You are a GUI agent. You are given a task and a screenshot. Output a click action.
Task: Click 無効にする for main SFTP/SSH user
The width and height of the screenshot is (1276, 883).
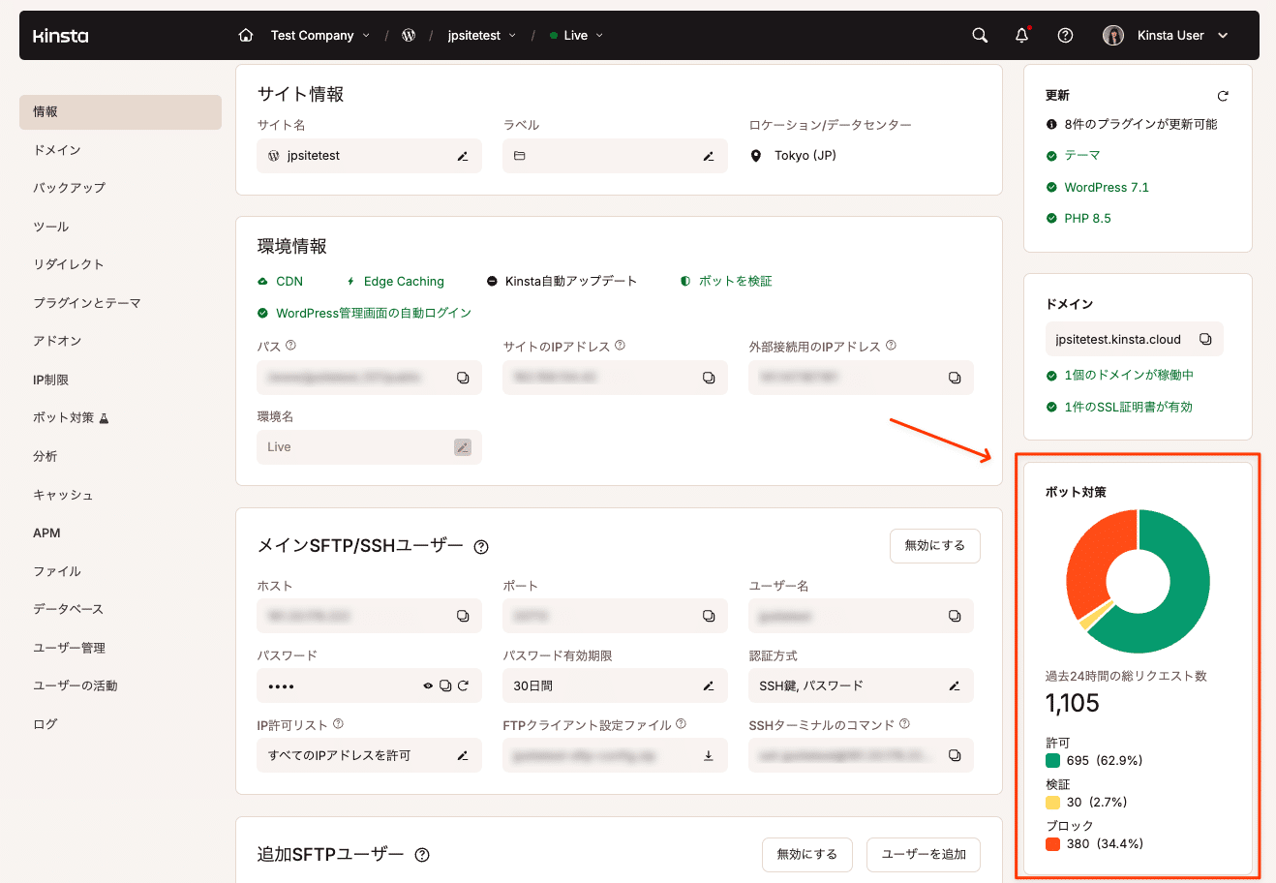pyautogui.click(x=934, y=546)
